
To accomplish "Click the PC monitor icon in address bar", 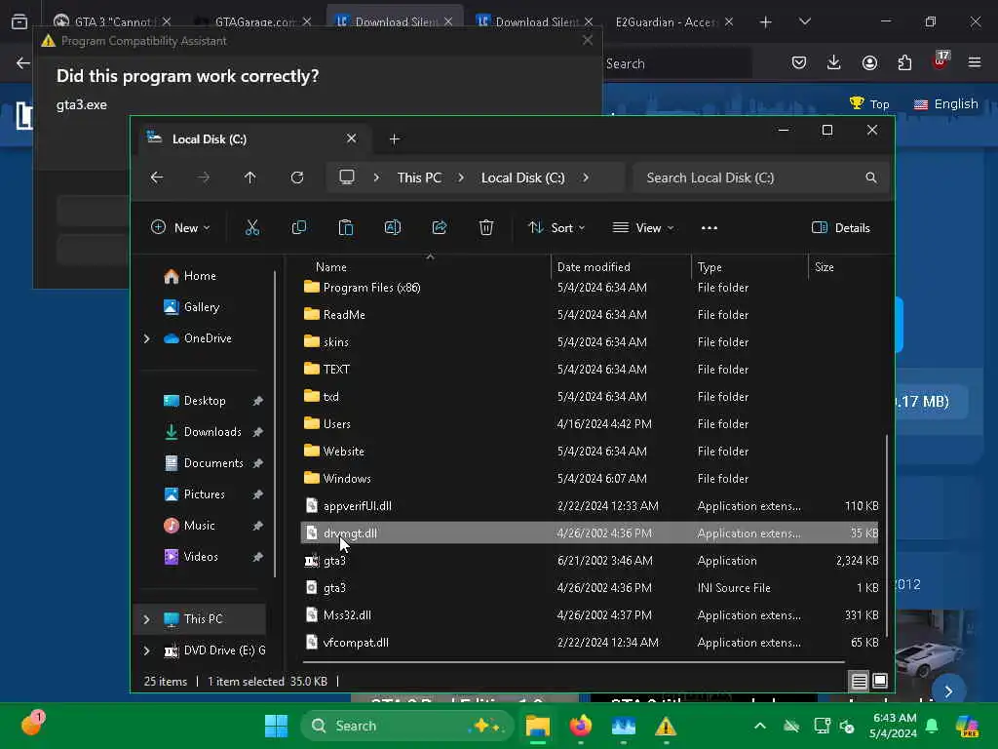I will pos(347,177).
